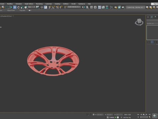158x119 pixels.
Task: Open the Create command panel tab
Action: click(x=148, y=17)
